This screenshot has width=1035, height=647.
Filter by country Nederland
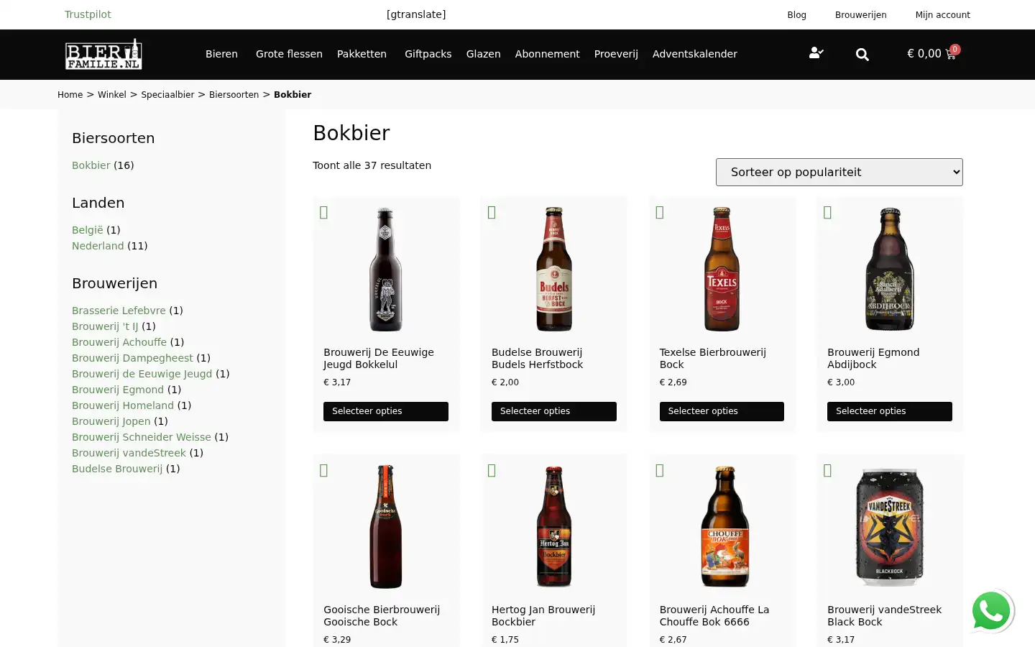pos(98,246)
